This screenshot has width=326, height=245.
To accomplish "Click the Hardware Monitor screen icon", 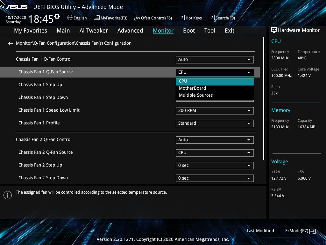I will (x=274, y=30).
